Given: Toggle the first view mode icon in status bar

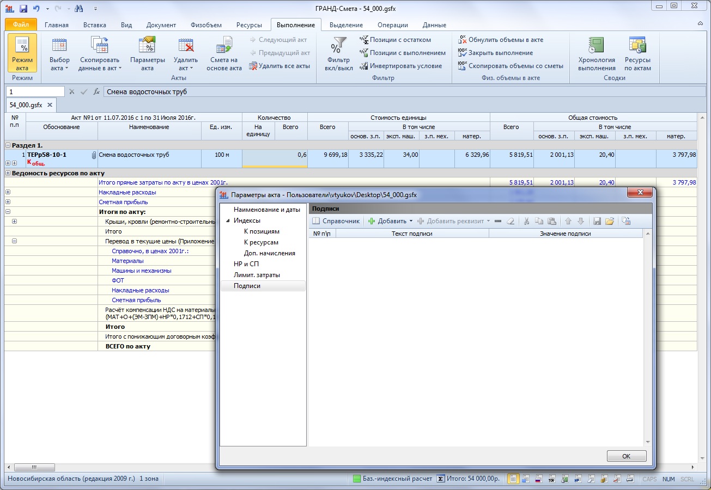Looking at the screenshot, I should pos(513,479).
